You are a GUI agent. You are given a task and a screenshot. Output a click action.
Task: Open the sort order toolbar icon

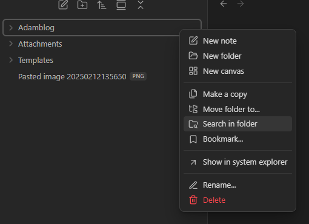pos(102,5)
